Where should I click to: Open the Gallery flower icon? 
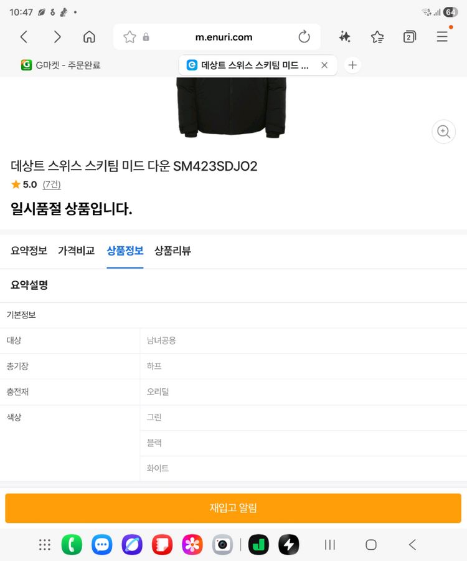192,544
